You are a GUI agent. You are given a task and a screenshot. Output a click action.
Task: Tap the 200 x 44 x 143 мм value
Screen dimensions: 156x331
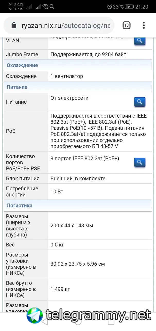click(x=72, y=225)
